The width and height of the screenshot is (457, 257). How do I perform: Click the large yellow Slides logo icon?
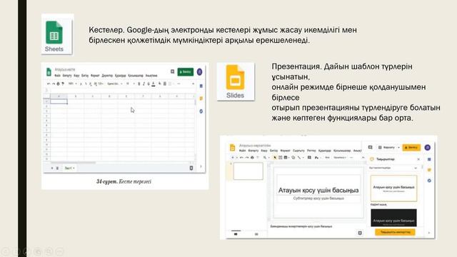pyautogui.click(x=235, y=78)
